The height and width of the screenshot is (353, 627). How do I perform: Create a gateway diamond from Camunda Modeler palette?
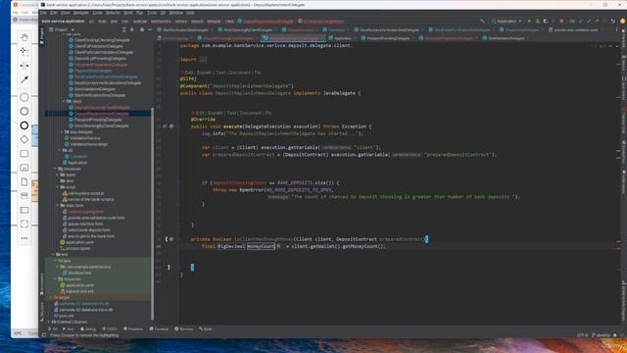pos(24,139)
